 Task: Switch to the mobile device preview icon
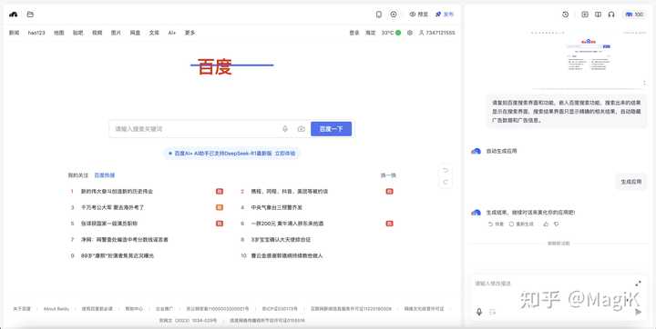click(x=379, y=15)
